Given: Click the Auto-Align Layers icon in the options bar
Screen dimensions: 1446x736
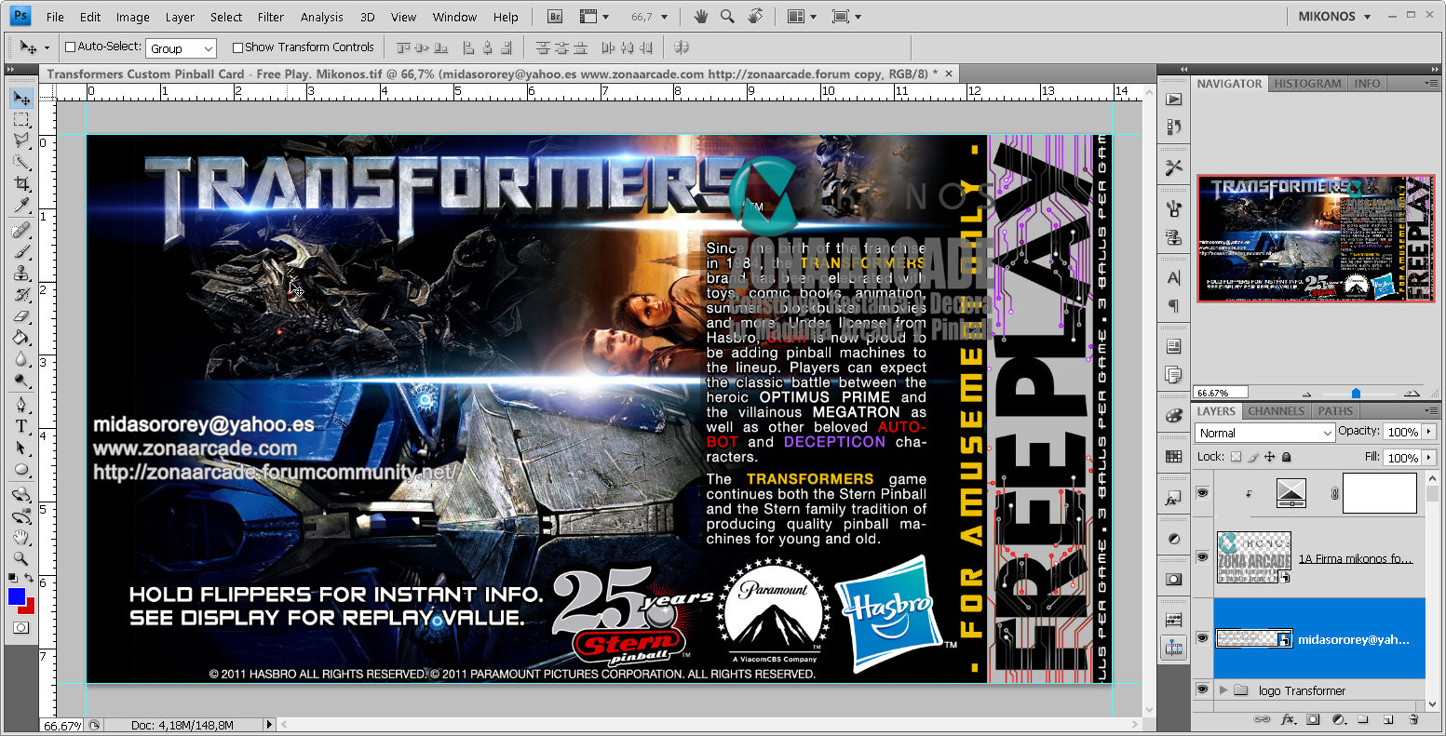Looking at the screenshot, I should pyautogui.click(x=682, y=47).
